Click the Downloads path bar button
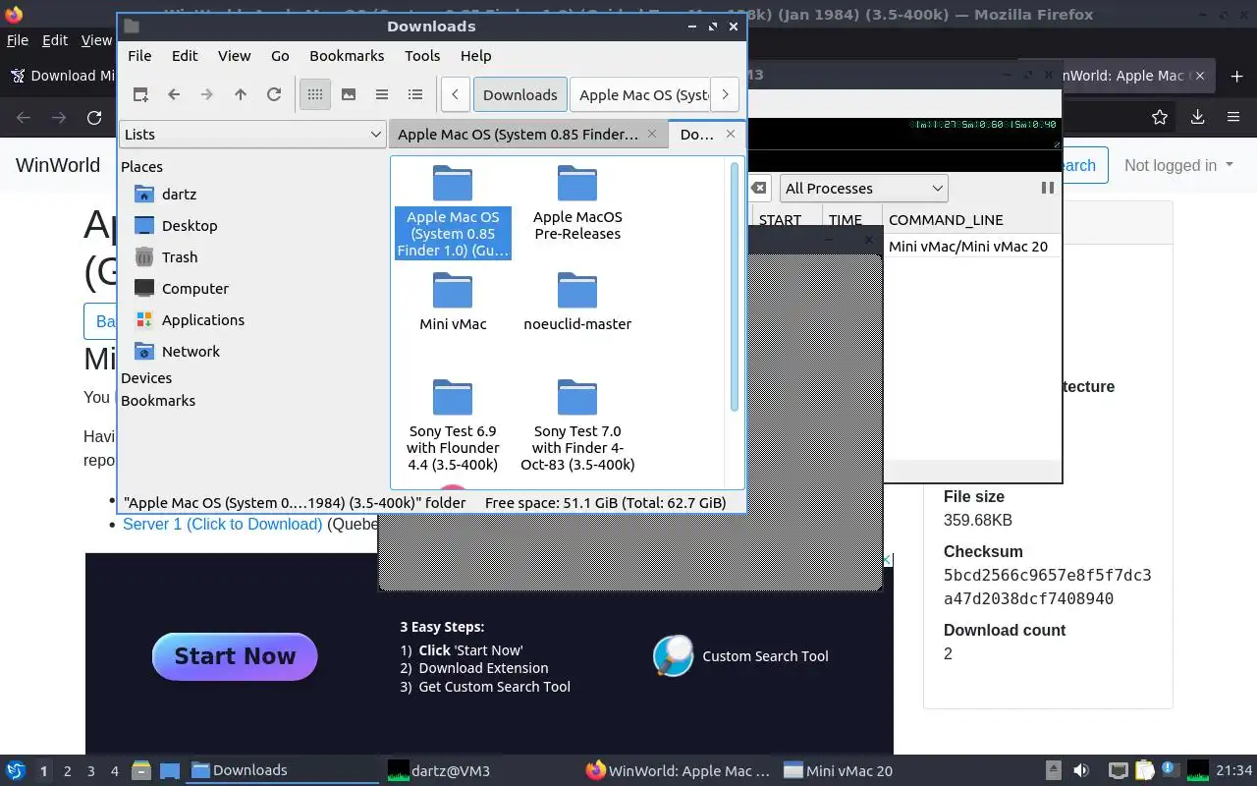The width and height of the screenshot is (1257, 786). [519, 94]
